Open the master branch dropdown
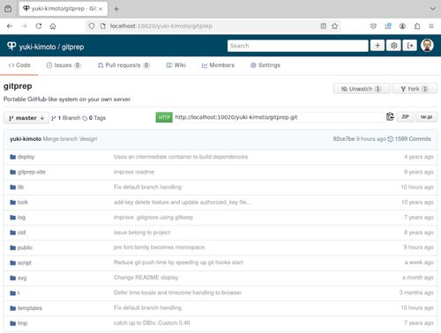 (26, 118)
